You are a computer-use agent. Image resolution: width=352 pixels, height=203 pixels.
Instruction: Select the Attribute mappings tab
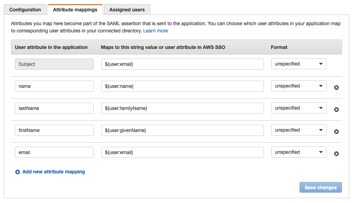pos(75,10)
